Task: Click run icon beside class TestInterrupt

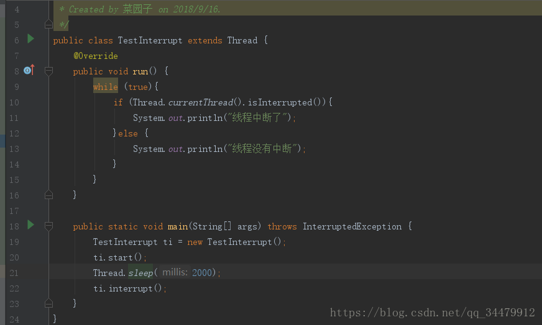Action: coord(30,38)
